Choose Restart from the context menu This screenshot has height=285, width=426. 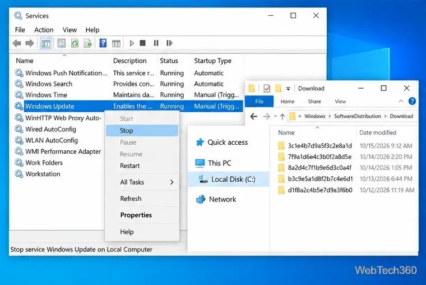pos(142,166)
